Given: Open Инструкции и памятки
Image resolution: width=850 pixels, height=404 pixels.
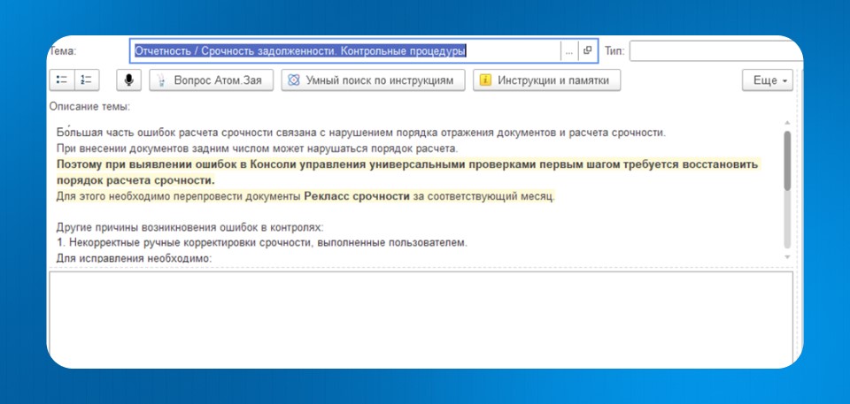Looking at the screenshot, I should click(x=546, y=80).
